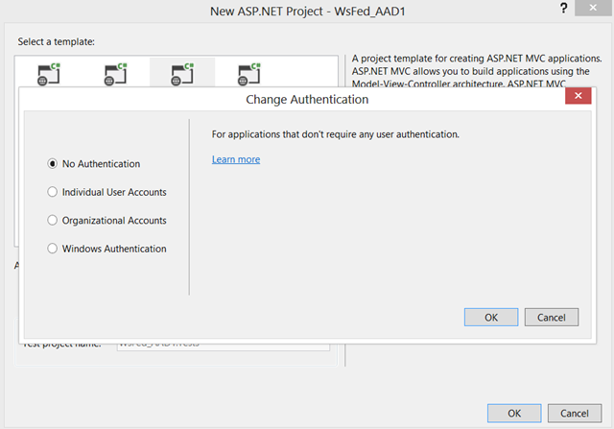This screenshot has height=429, width=614.
Task: Click the Test project name input field
Action: (224, 346)
